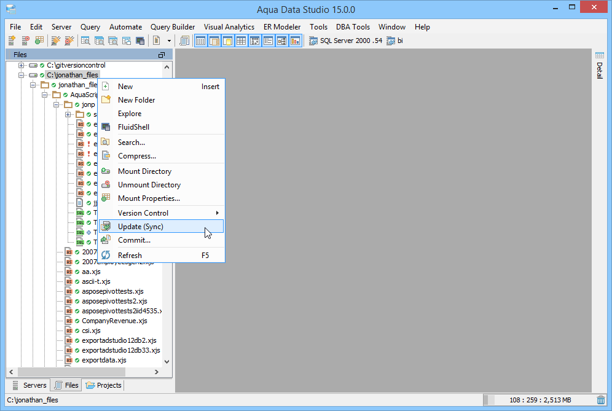Toggle the form list view toolbar button
This screenshot has width=612, height=411.
pos(268,41)
